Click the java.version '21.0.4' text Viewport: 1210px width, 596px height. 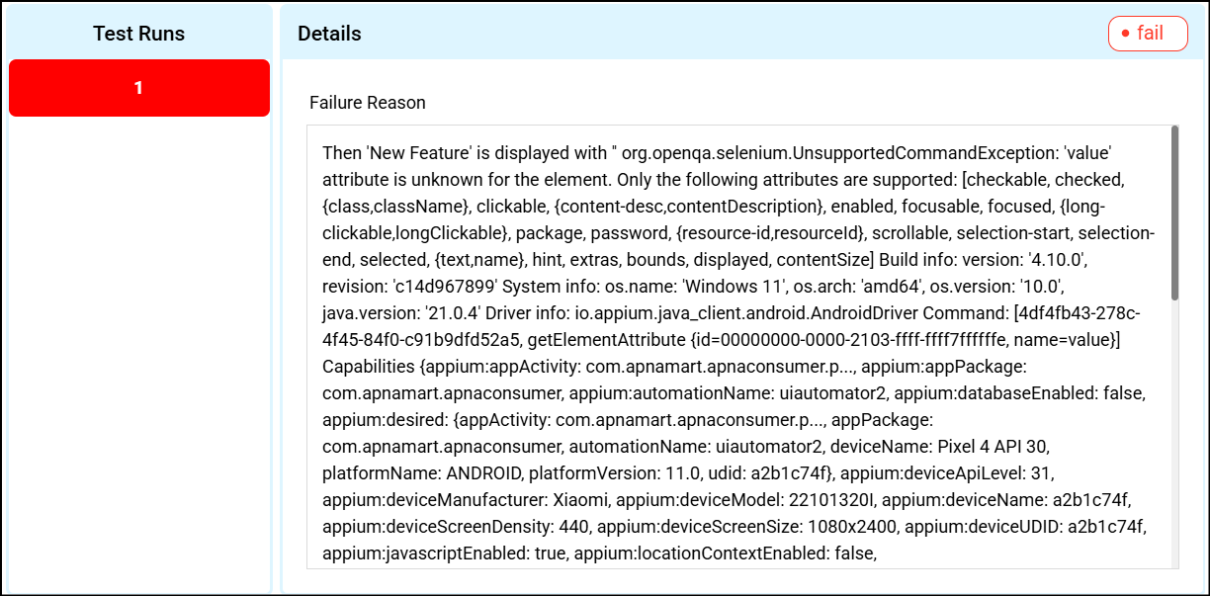450,313
